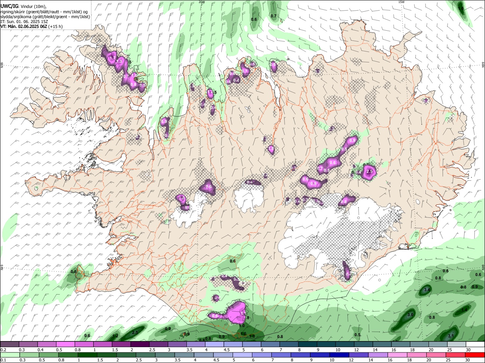Screen dimensions: 485x363
Task: Click the 'rigning/skúrir' legend description line
Action: coord(44,12)
